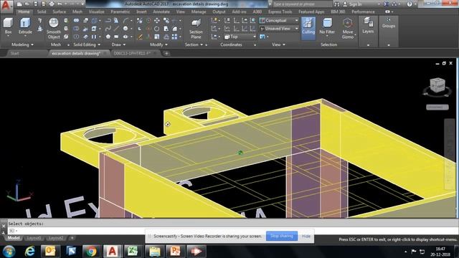Viewport: 459px width, 258px height.
Task: Open the Annotate ribbon tab
Action: pos(161,11)
